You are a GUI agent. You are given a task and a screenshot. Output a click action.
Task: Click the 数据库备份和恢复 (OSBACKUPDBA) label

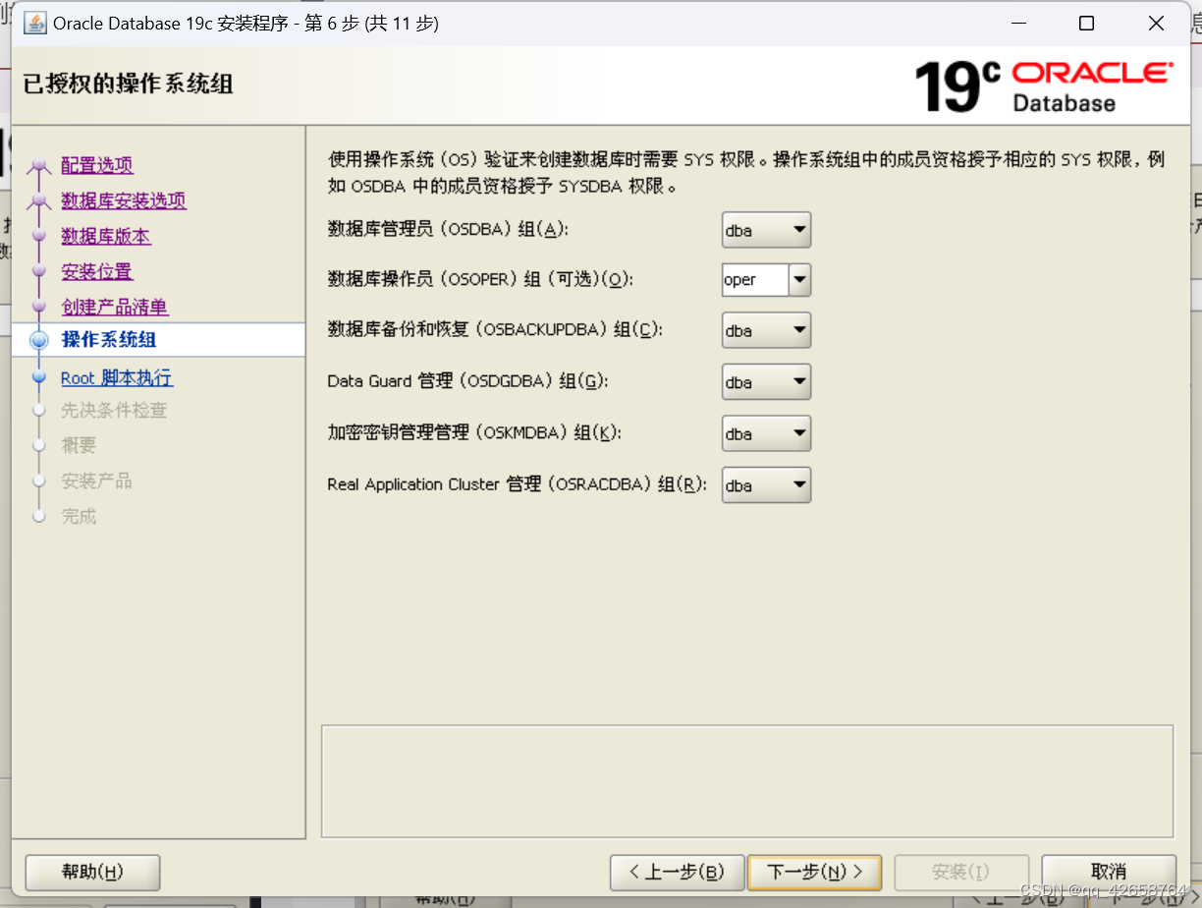point(495,331)
